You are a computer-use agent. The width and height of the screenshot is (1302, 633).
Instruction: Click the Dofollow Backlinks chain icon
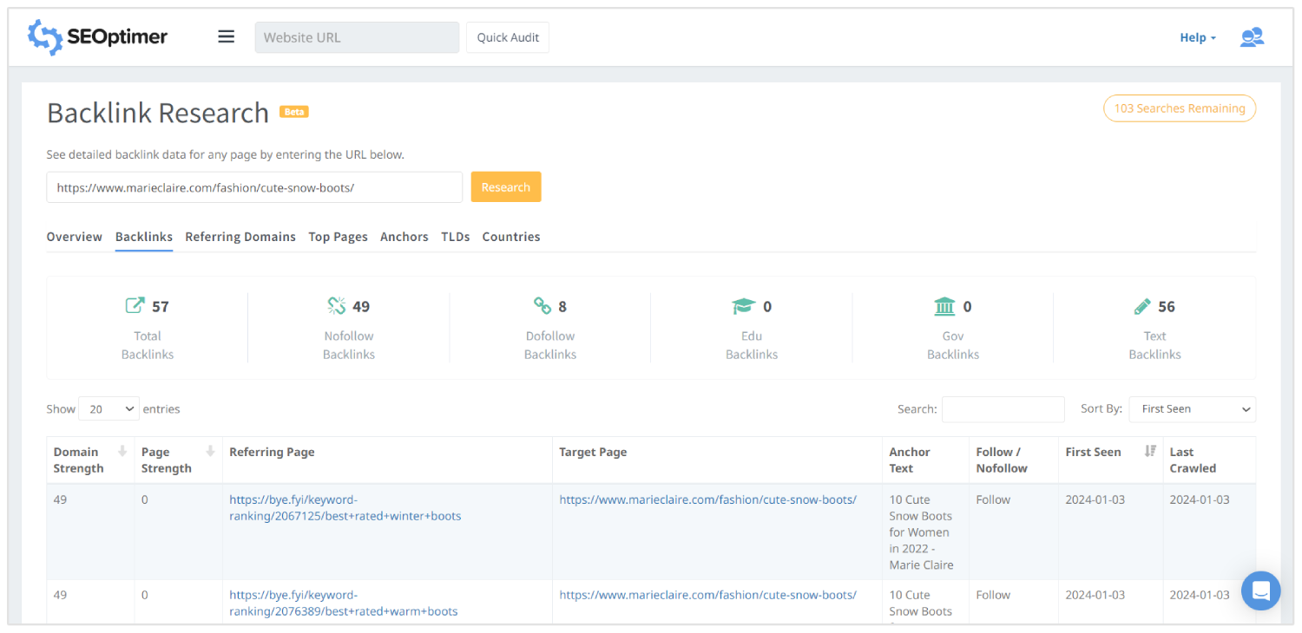tap(542, 306)
